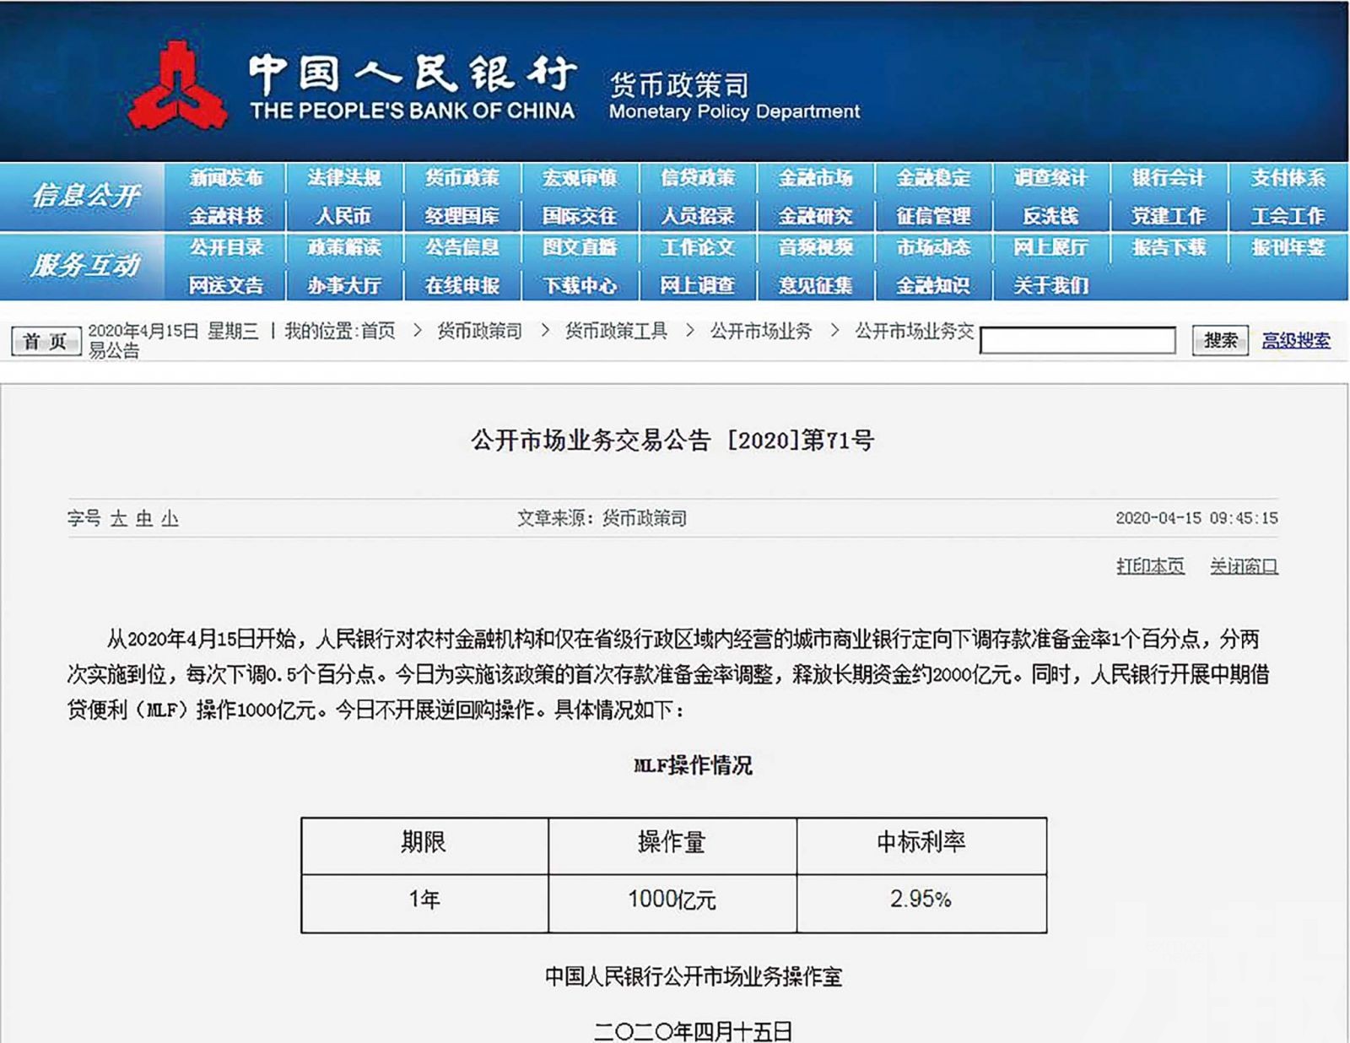Open 银行会计 menu item
Viewport: 1350px width, 1043px height.
click(x=1169, y=178)
